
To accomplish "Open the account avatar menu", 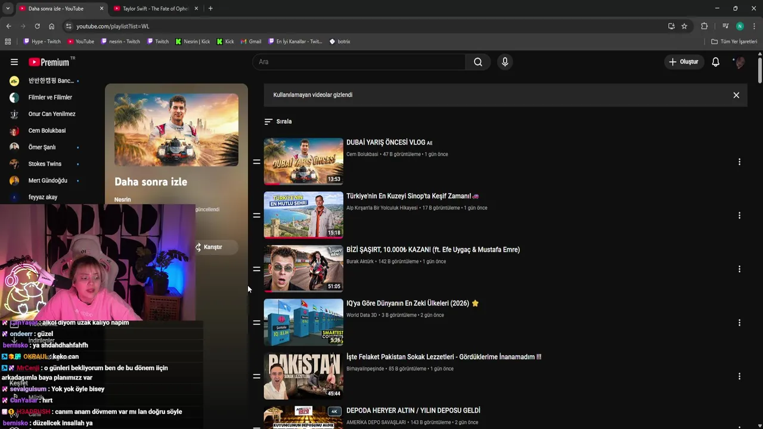I will click(x=739, y=62).
